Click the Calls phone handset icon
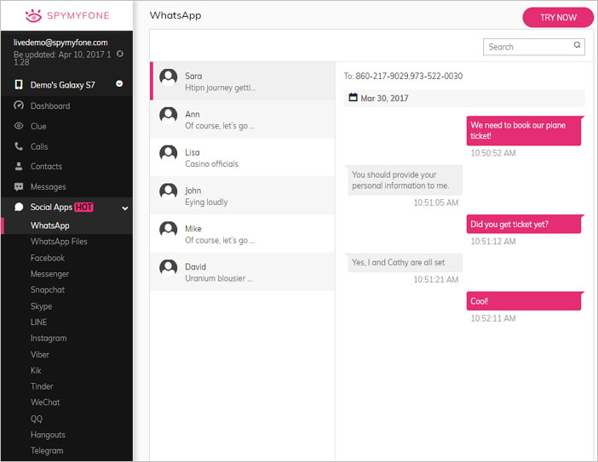 tap(19, 145)
